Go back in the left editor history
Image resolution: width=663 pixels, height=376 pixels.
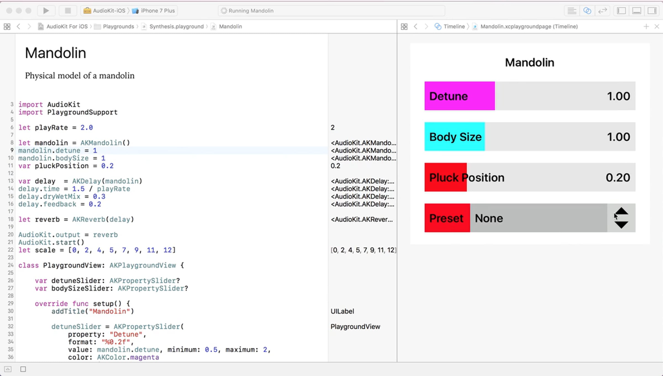(x=19, y=27)
